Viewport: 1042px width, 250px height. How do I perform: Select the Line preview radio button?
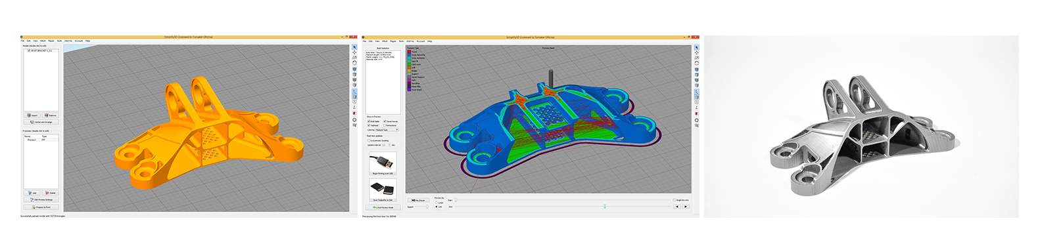(x=437, y=207)
